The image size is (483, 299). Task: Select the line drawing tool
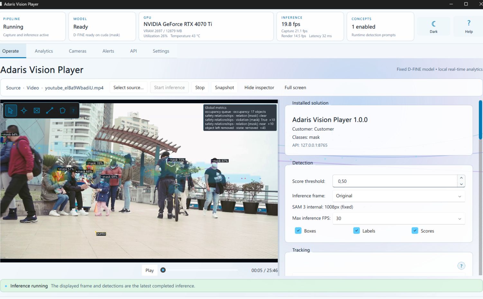coord(50,111)
